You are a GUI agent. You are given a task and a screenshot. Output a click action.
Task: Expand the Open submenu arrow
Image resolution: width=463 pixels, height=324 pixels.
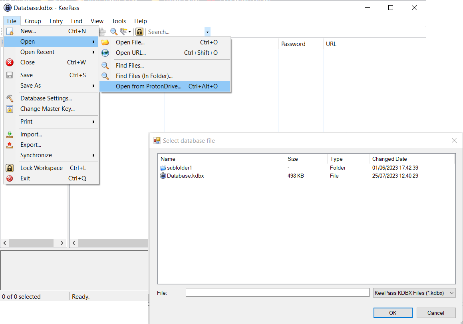click(x=93, y=42)
